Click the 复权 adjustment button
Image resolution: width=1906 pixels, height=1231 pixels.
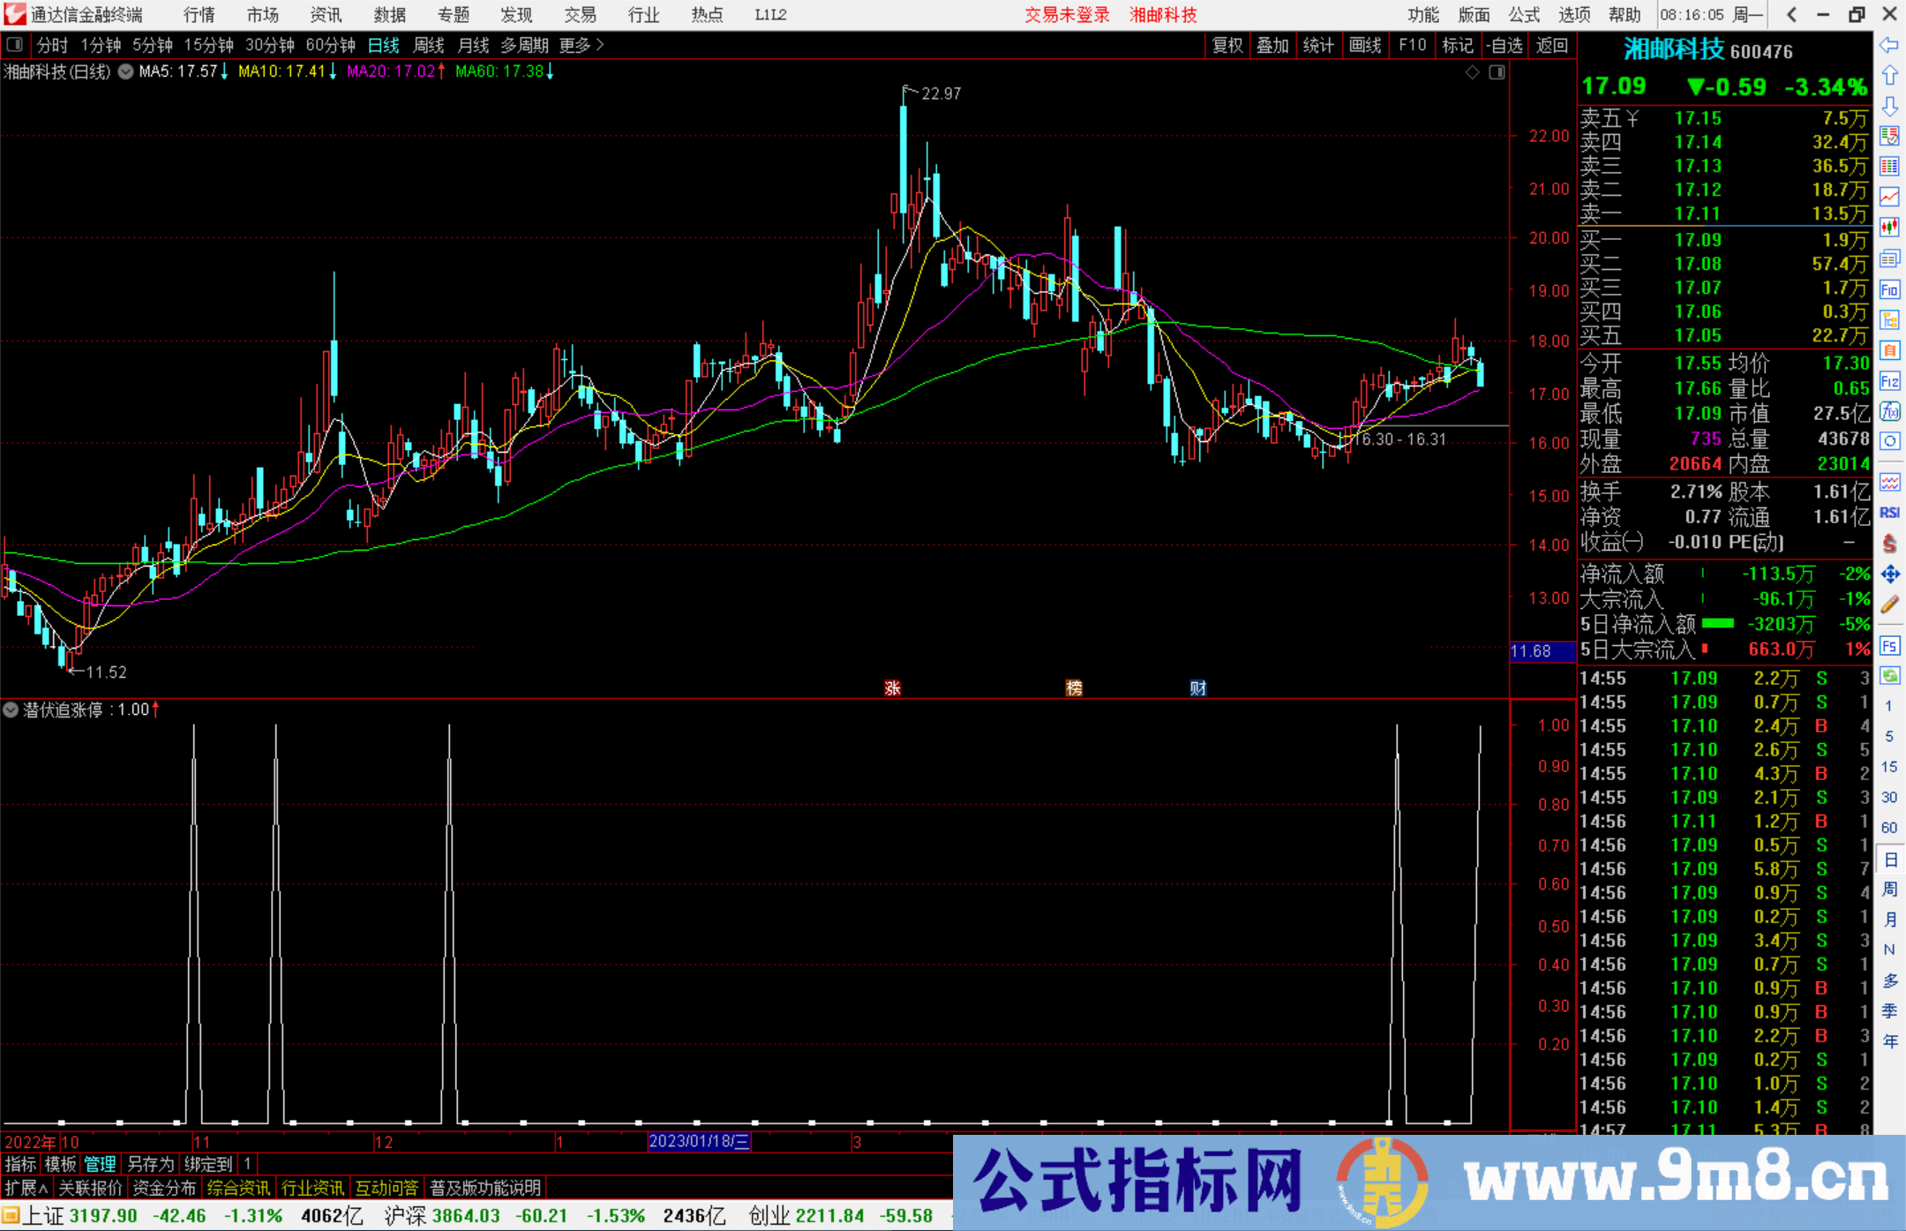tap(1227, 45)
